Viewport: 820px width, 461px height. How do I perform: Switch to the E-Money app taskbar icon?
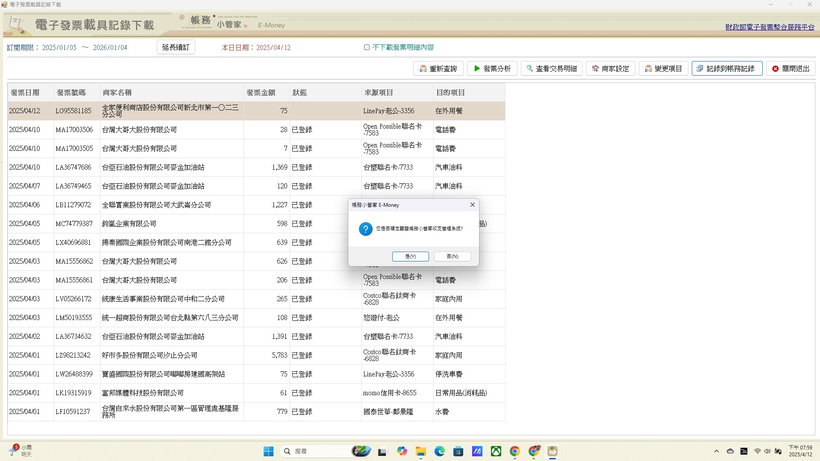coord(553,451)
